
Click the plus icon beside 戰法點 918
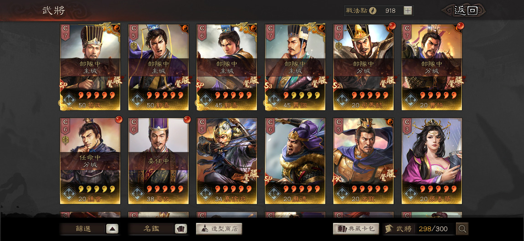tap(407, 10)
